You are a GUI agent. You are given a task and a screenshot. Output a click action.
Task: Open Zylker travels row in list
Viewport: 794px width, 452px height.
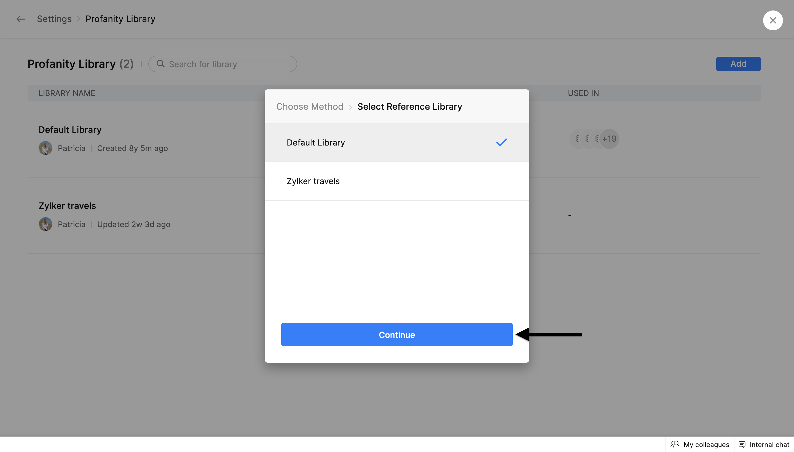coord(67,206)
